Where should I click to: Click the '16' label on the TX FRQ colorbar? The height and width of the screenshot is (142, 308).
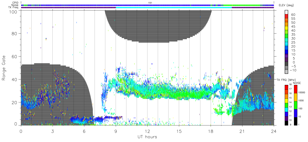pyautogui.click(x=290, y=93)
